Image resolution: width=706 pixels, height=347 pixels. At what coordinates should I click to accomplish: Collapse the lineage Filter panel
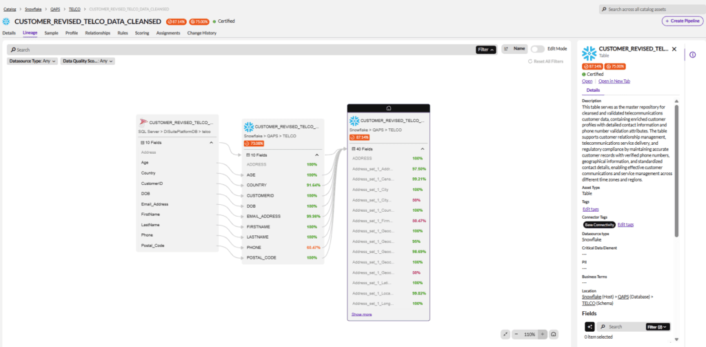[x=485, y=50]
